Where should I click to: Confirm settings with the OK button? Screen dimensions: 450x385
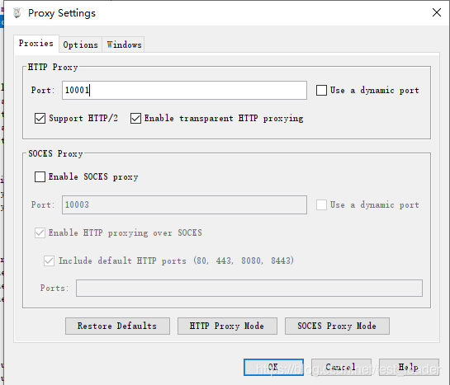point(273,367)
